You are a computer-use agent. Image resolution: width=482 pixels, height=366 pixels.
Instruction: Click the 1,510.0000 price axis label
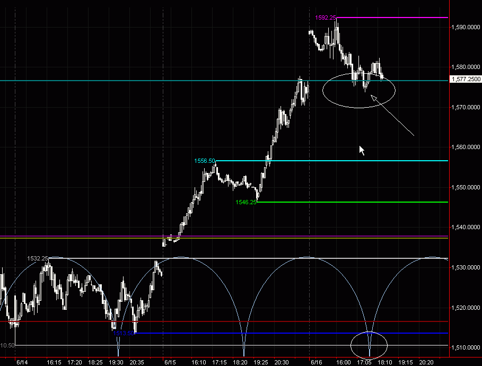click(465, 347)
